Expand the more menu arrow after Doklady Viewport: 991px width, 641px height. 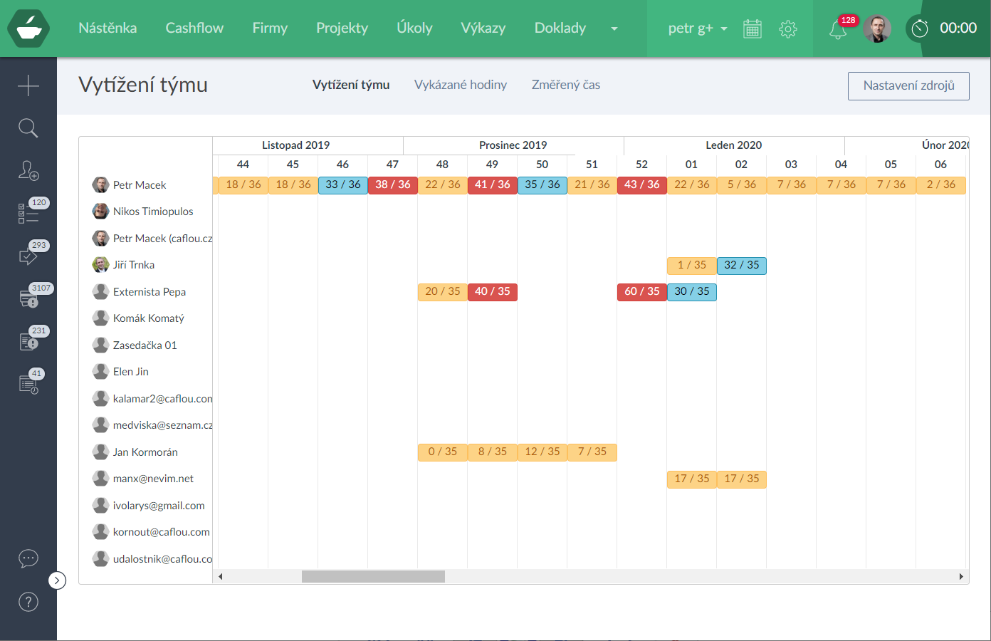(614, 28)
